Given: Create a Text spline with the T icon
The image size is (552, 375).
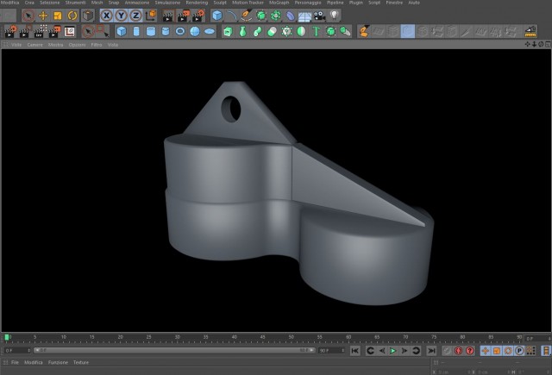Looking at the screenshot, I should [x=316, y=31].
